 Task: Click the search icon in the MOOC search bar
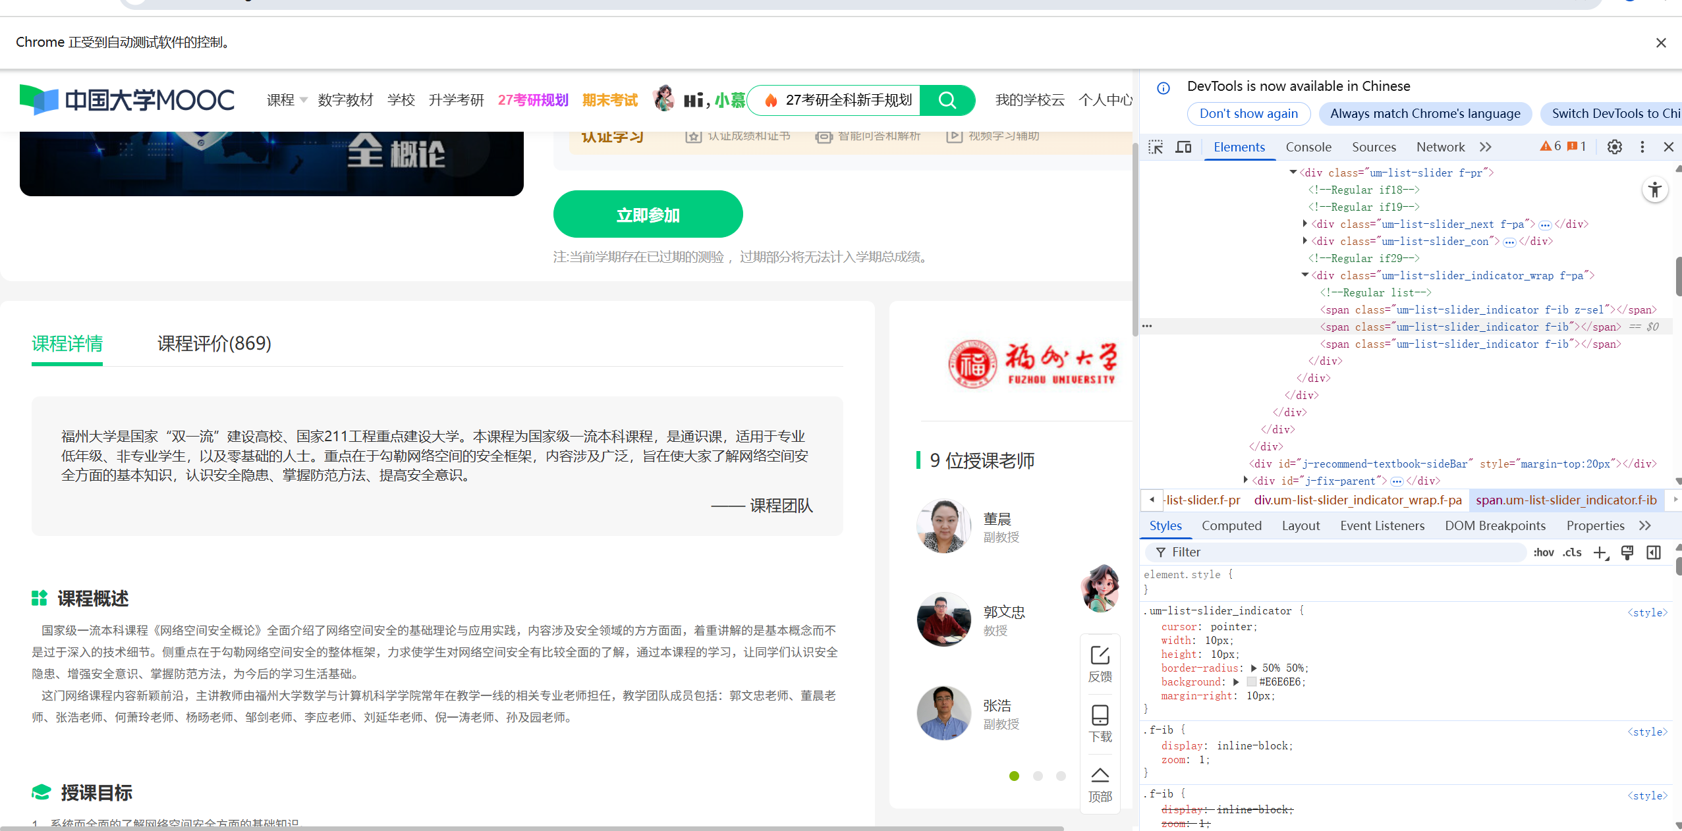coord(947,100)
